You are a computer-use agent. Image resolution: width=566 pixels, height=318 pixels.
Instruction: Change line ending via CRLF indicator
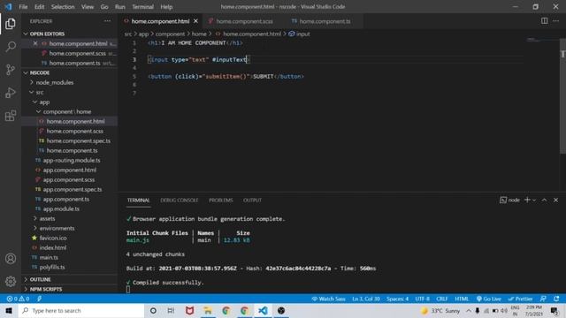click(x=442, y=299)
